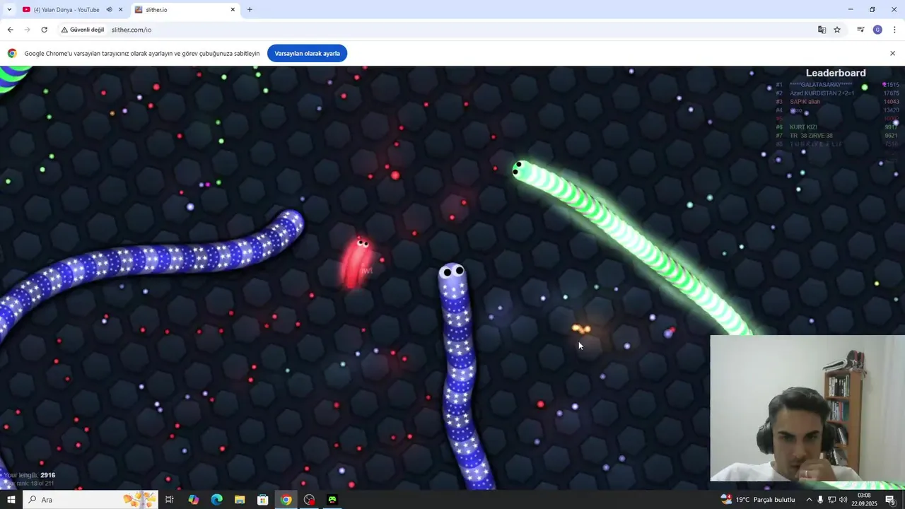The width and height of the screenshot is (905, 509).
Task: Open Microsoft Edge from the taskbar
Action: coord(216,500)
